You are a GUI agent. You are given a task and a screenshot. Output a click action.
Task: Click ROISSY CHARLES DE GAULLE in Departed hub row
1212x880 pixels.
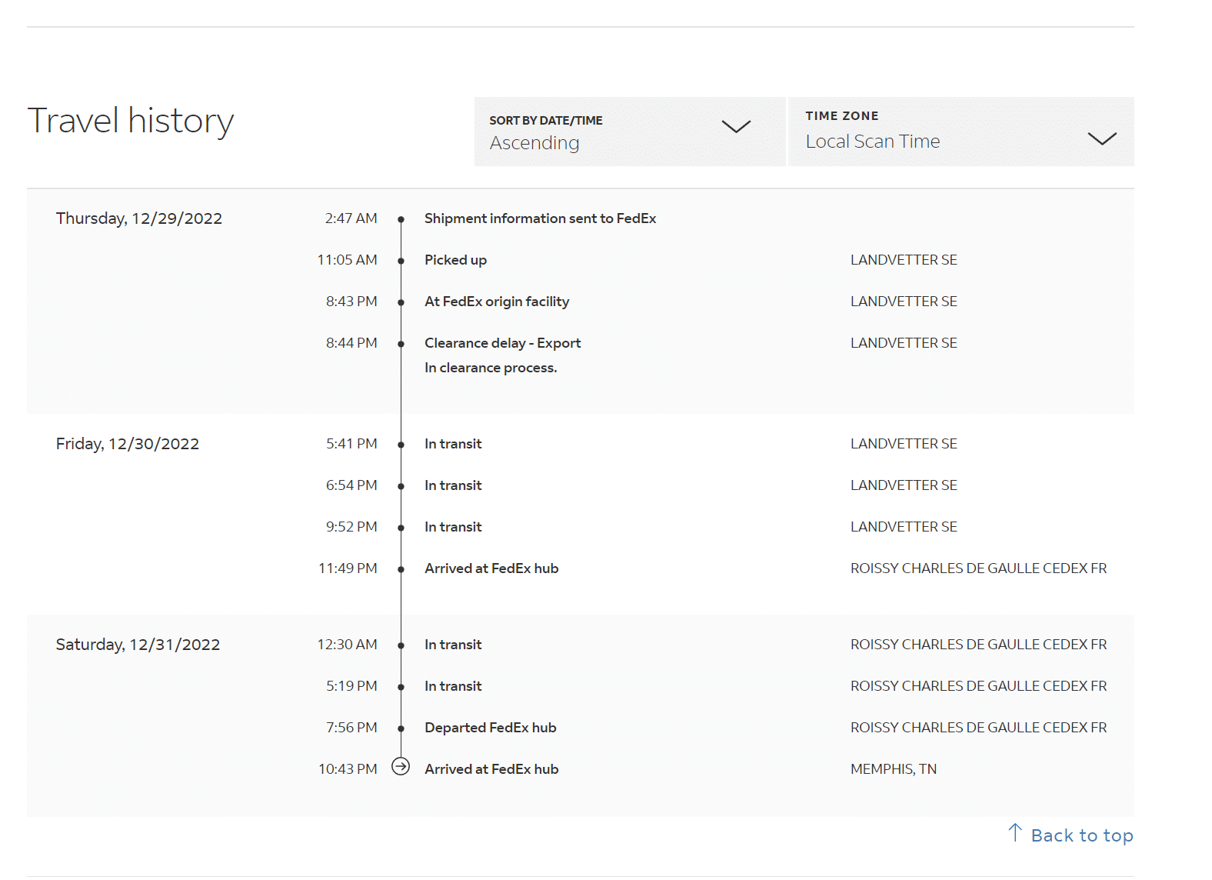coord(979,728)
